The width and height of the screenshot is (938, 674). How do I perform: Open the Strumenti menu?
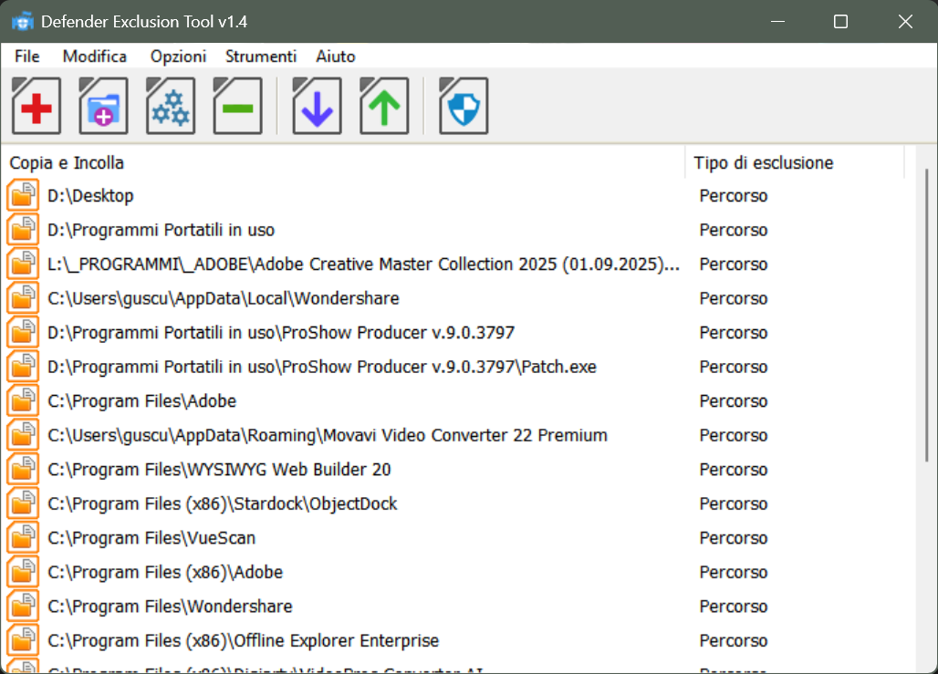point(261,57)
